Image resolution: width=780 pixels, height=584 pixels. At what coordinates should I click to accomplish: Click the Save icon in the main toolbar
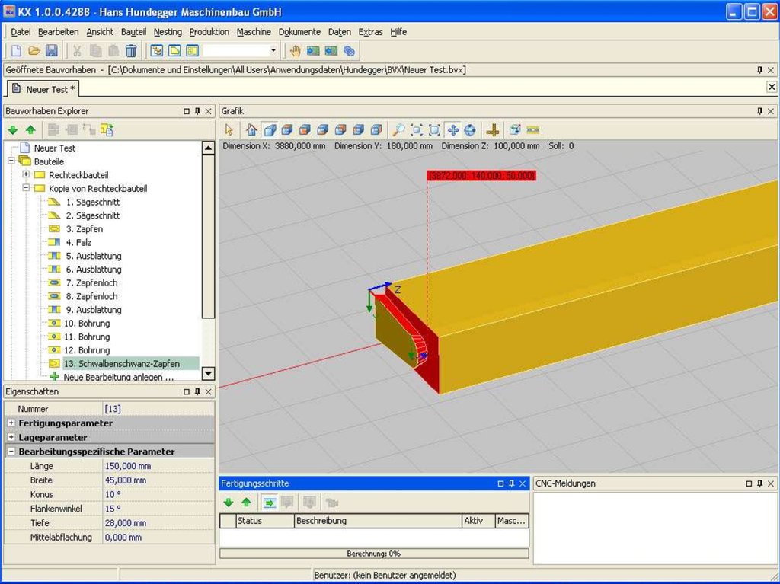(52, 51)
